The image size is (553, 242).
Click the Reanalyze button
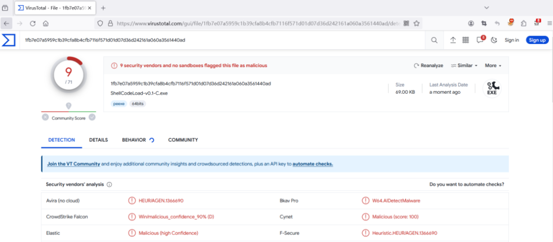click(428, 65)
